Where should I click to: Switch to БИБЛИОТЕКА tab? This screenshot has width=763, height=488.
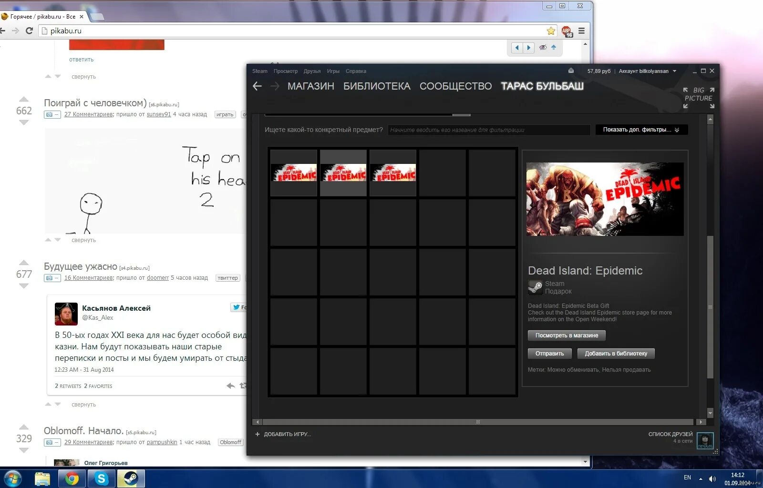pos(377,86)
